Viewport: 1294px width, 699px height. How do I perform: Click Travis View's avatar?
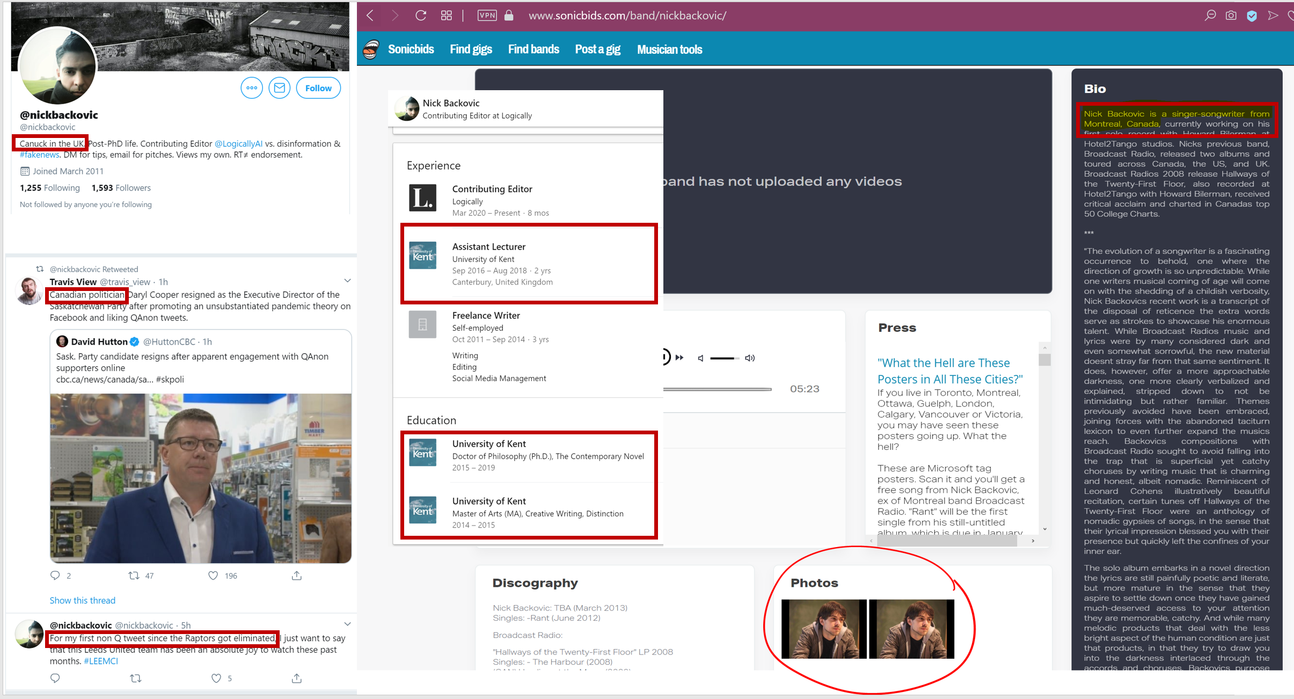point(29,290)
